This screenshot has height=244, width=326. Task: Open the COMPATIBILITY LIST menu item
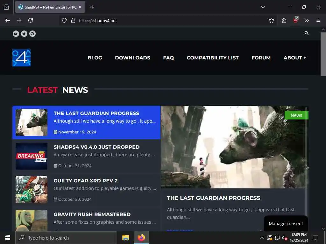coord(213,58)
